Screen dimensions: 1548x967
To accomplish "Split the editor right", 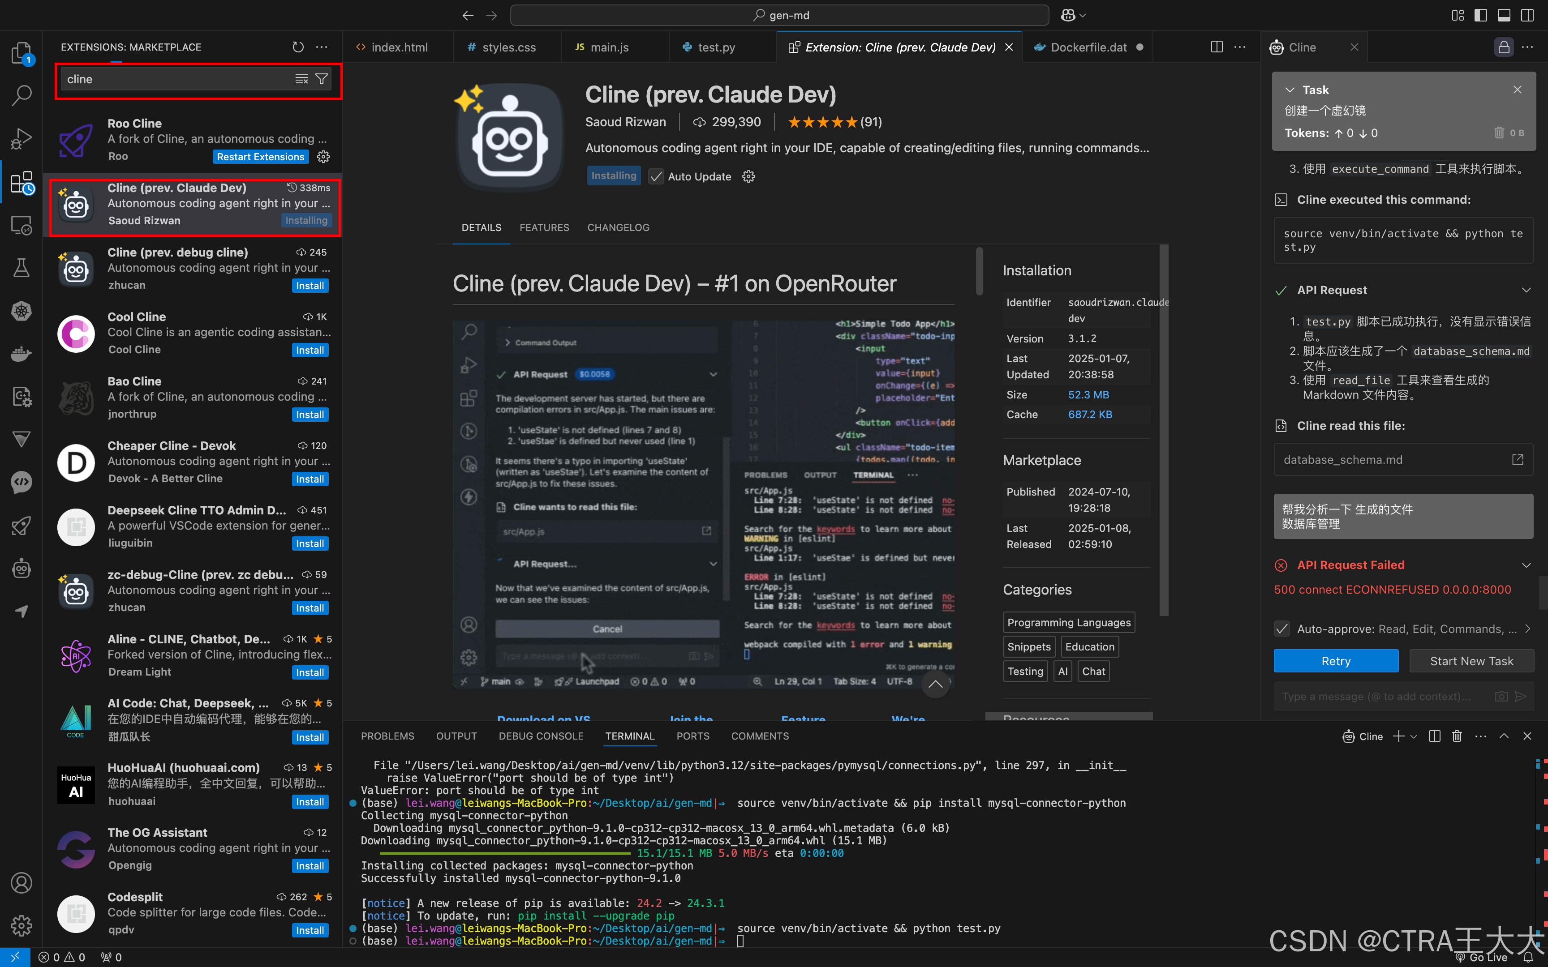I will pos(1217,47).
